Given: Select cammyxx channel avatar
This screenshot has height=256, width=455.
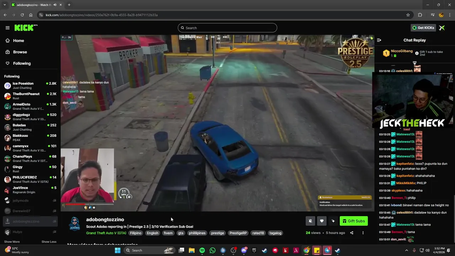Looking at the screenshot, I should (7, 148).
